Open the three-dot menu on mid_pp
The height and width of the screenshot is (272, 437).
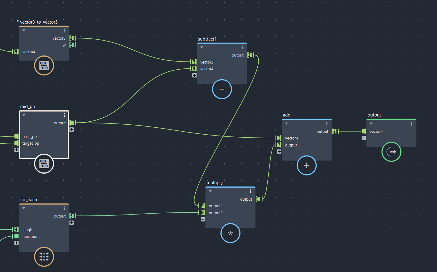(x=64, y=115)
